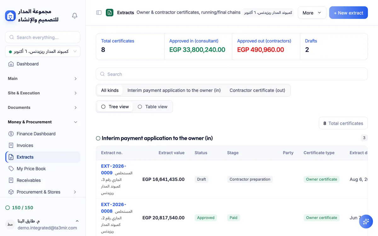Select Tree view option
The width and height of the screenshot is (378, 236).
(115, 107)
